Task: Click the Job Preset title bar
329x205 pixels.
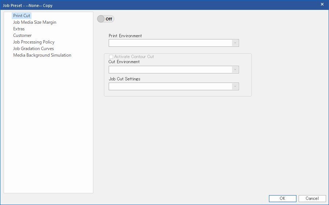Action: pos(146,5)
